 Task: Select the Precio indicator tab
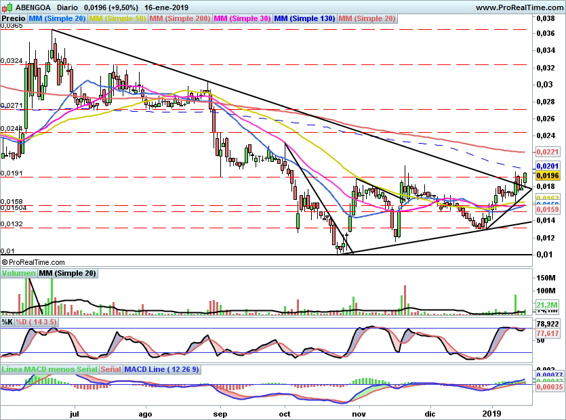click(x=14, y=18)
